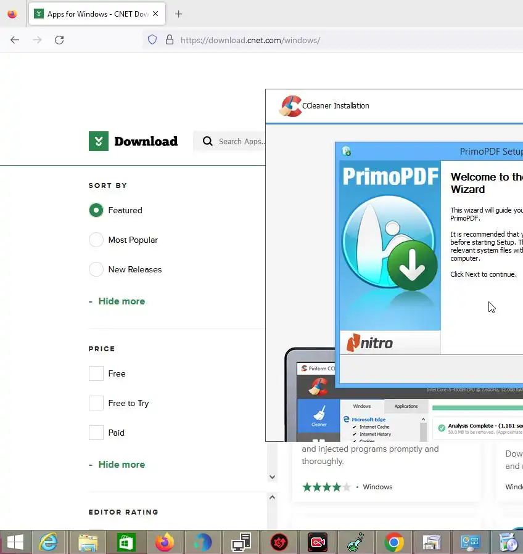Click the Piriform CCleaner title icon
523x554 pixels.
pyautogui.click(x=304, y=368)
